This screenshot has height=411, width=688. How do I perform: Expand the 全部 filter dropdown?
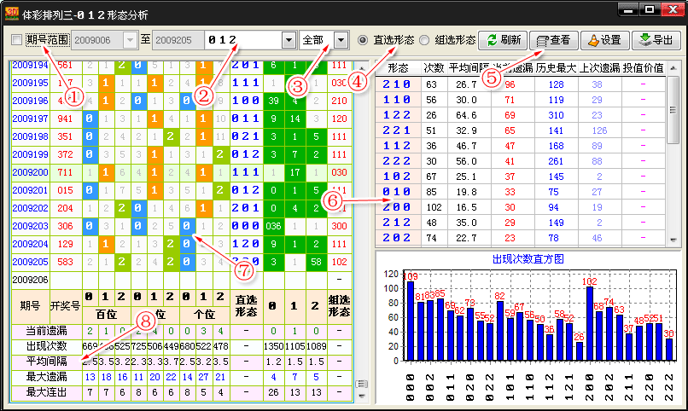coord(341,40)
